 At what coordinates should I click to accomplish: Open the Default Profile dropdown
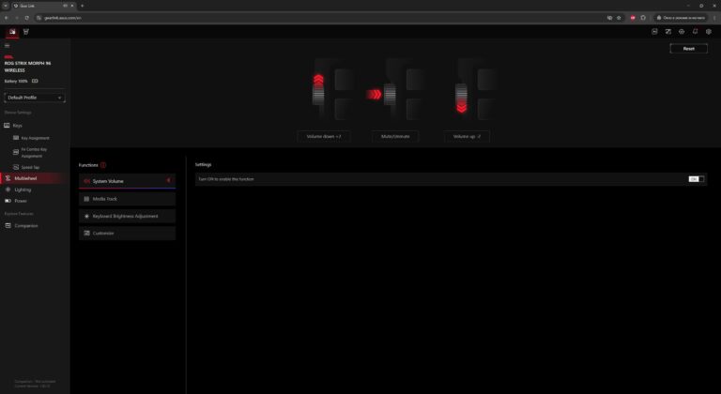click(x=35, y=98)
